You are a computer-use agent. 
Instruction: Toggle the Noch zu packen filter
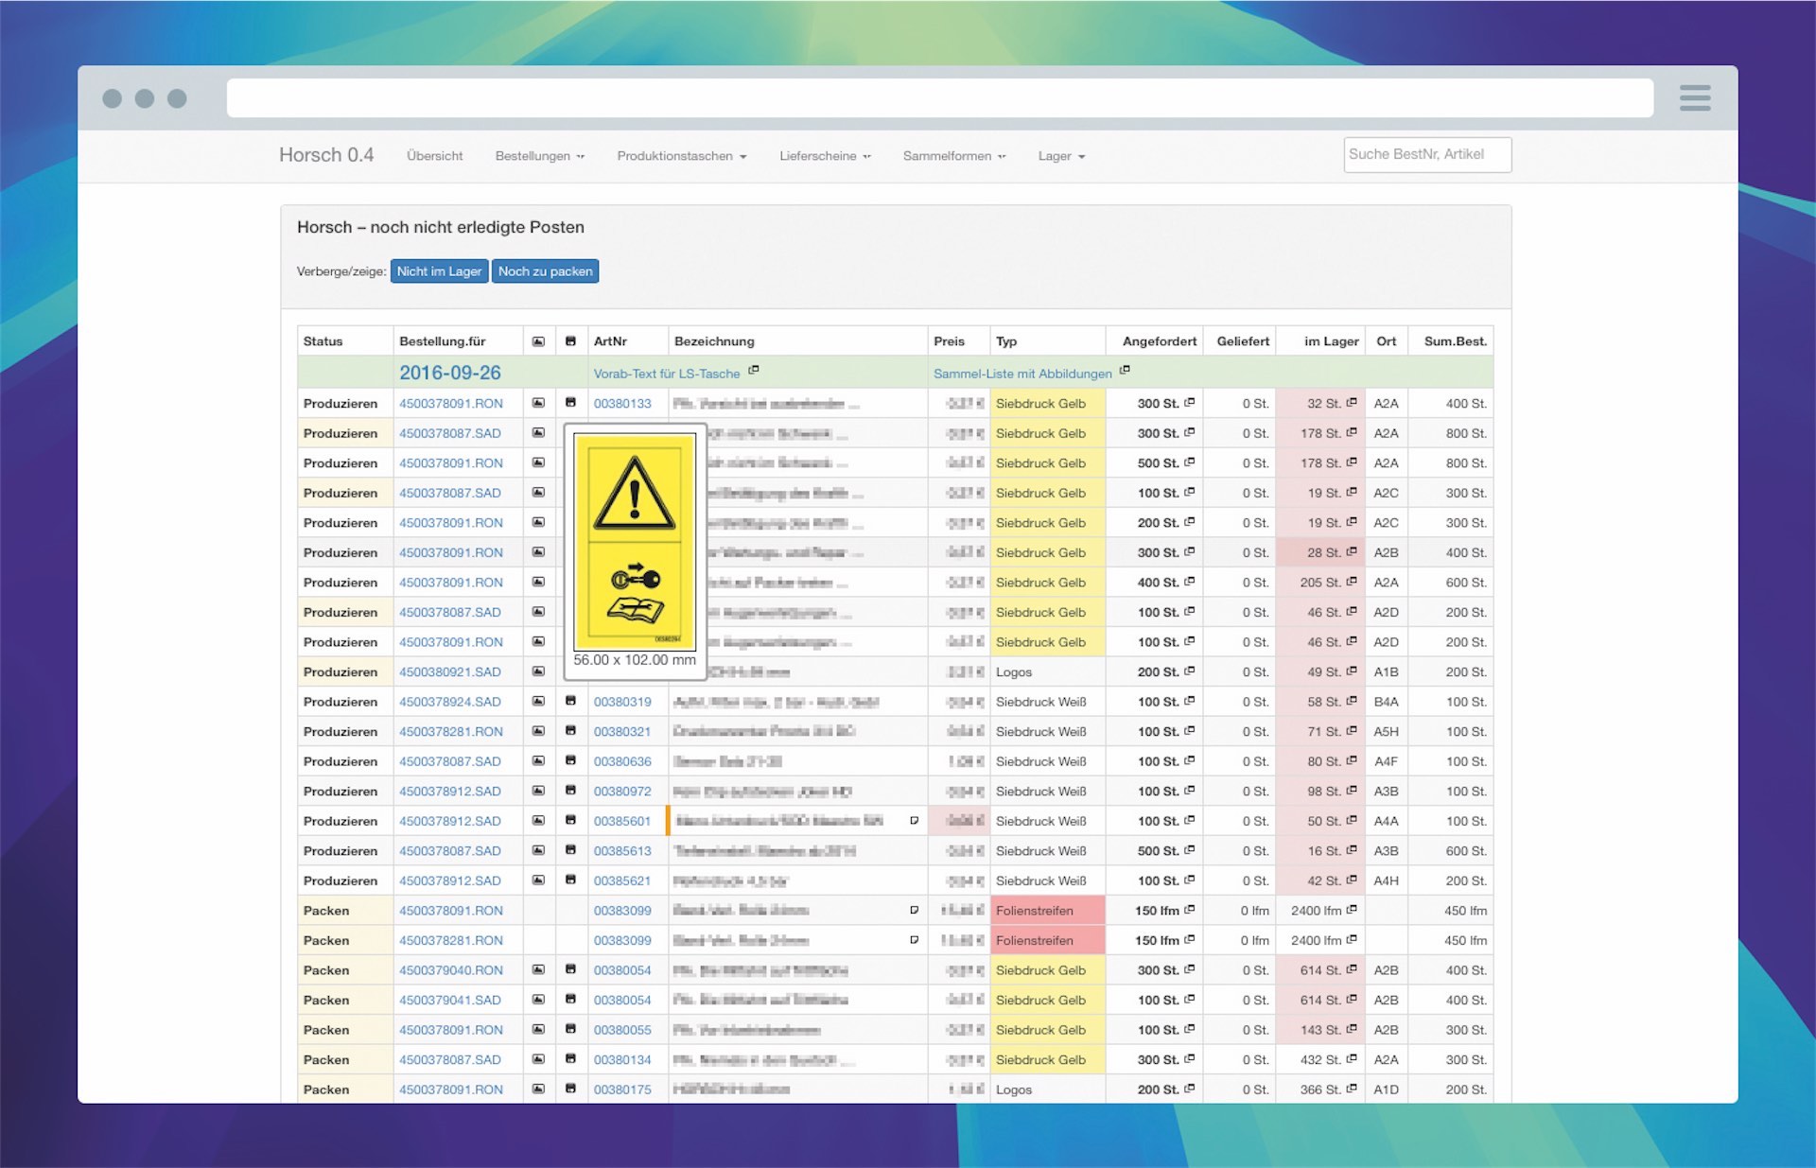tap(545, 271)
